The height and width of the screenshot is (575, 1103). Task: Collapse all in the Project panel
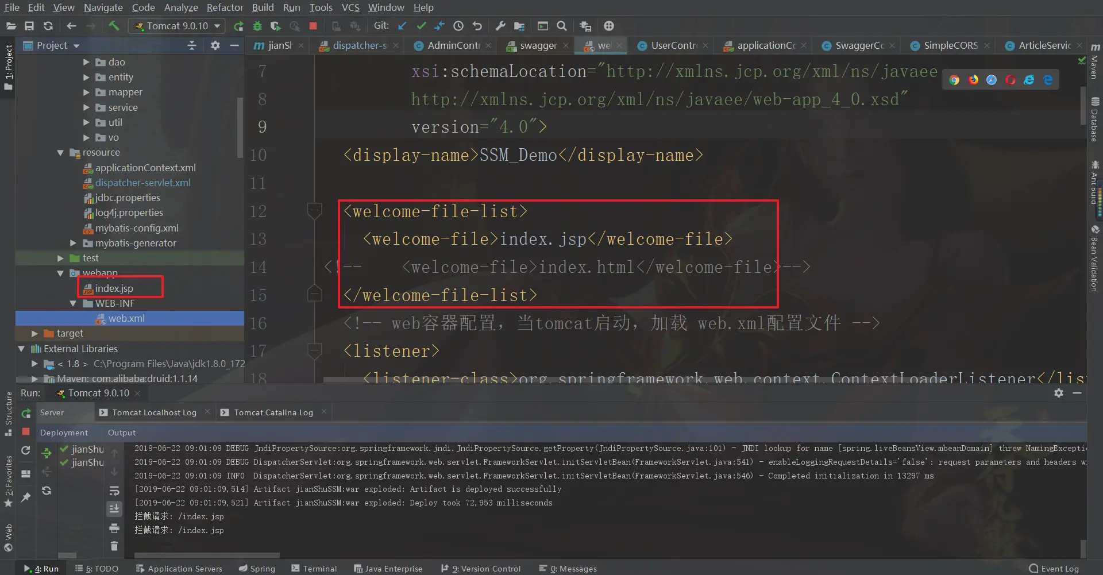[x=192, y=45]
